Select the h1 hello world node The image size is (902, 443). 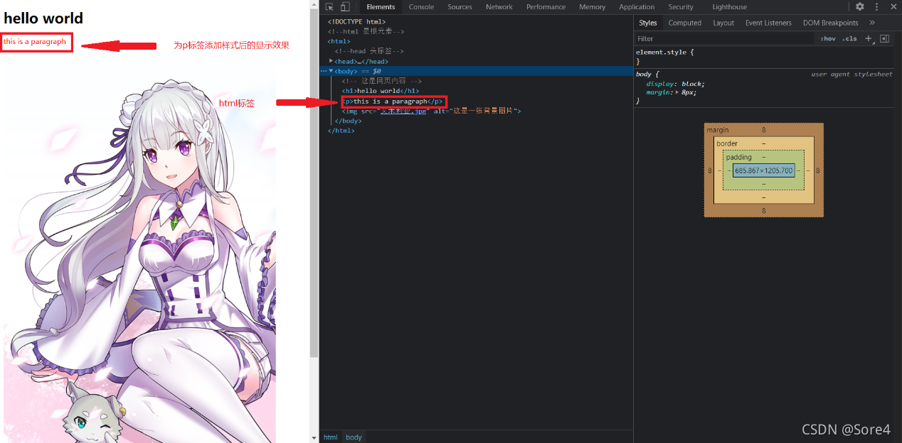[x=381, y=91]
